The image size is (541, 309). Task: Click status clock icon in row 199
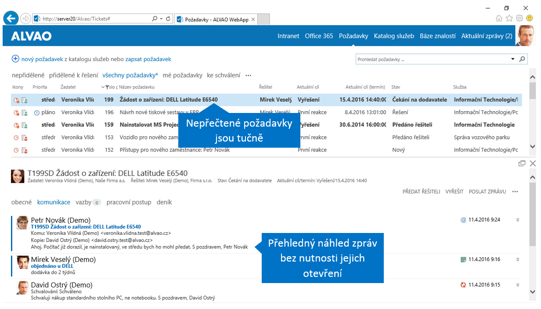pyautogui.click(x=16, y=100)
